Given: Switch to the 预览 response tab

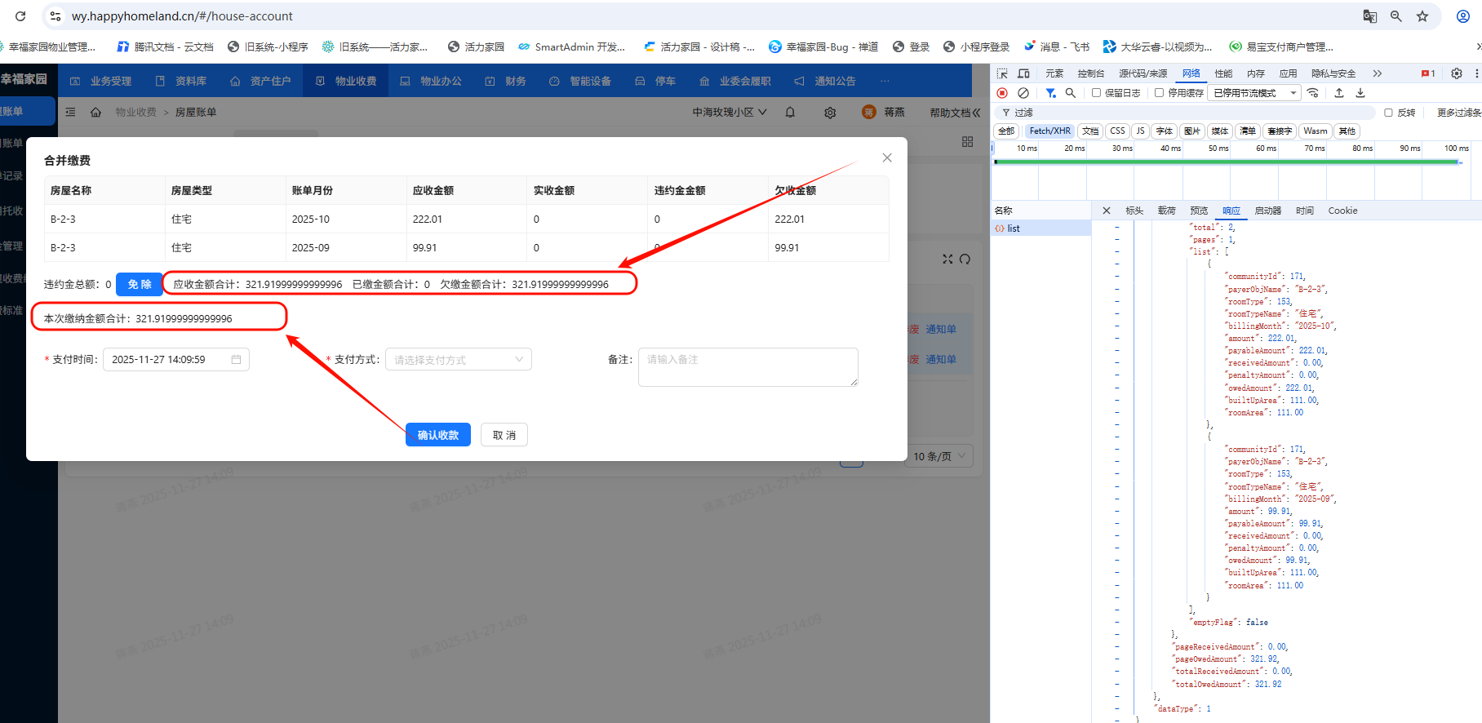Looking at the screenshot, I should coord(1199,211).
